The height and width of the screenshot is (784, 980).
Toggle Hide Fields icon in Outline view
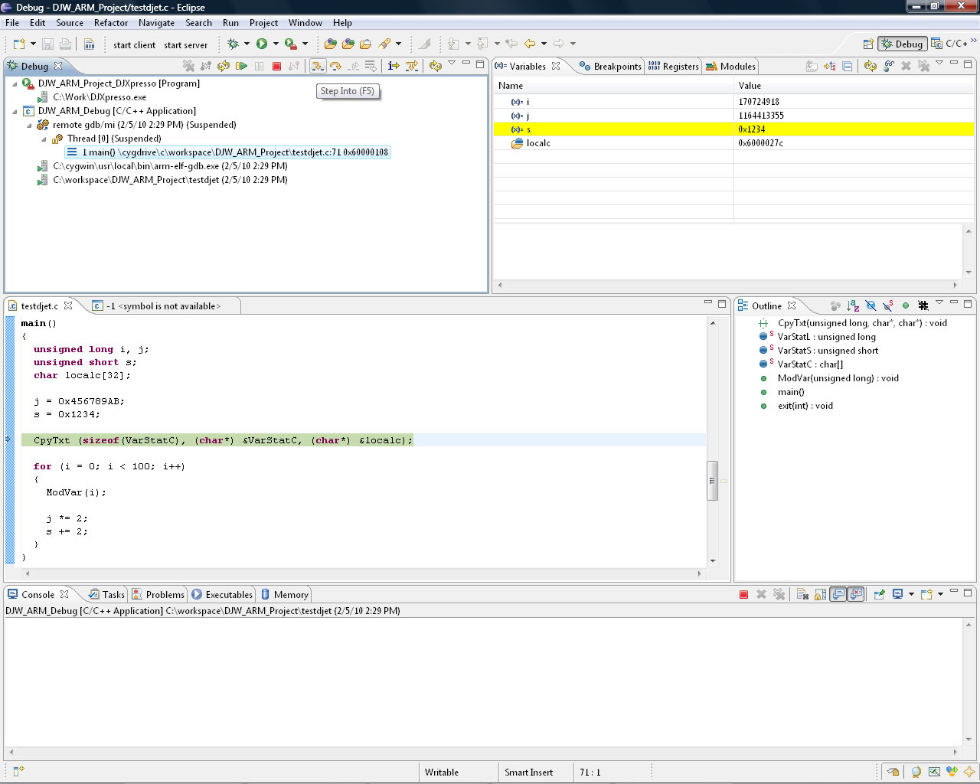[x=871, y=306]
